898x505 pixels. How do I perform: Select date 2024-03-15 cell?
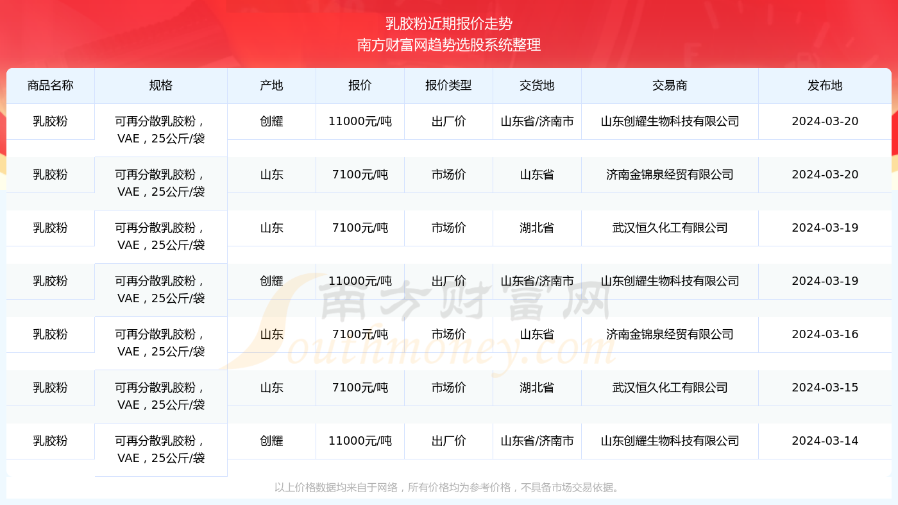tap(825, 388)
